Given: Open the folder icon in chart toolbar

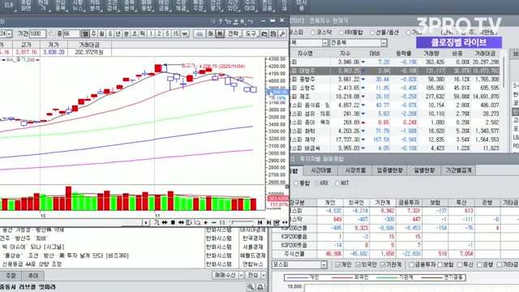Looking at the screenshot, I should (264, 34).
